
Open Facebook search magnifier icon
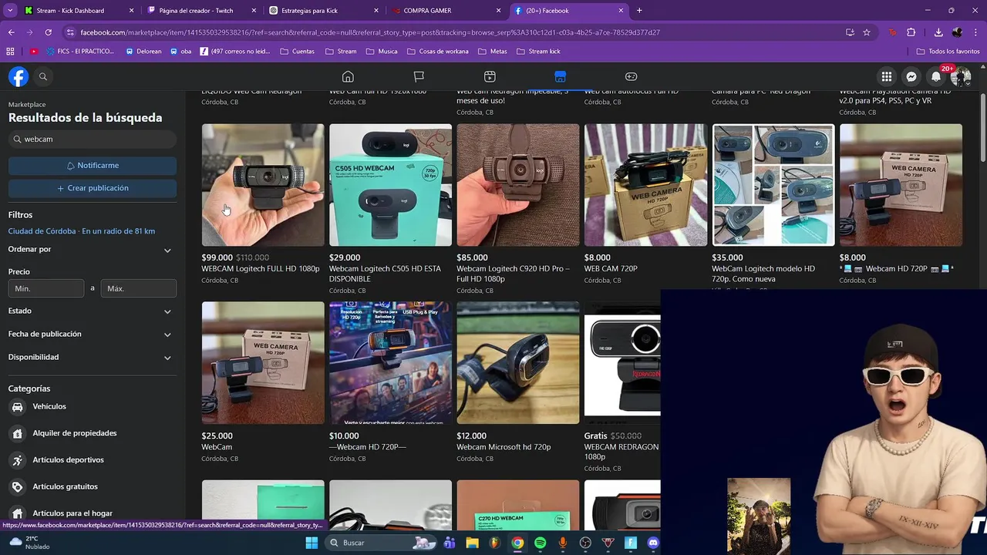43,76
